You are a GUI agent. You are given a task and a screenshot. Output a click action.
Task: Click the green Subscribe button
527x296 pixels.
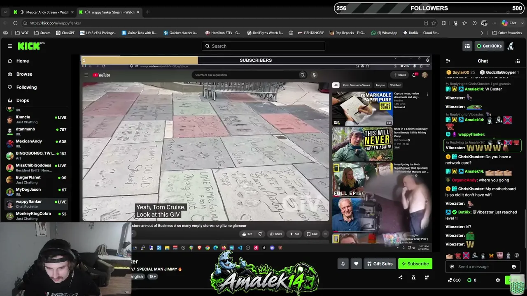(415, 264)
